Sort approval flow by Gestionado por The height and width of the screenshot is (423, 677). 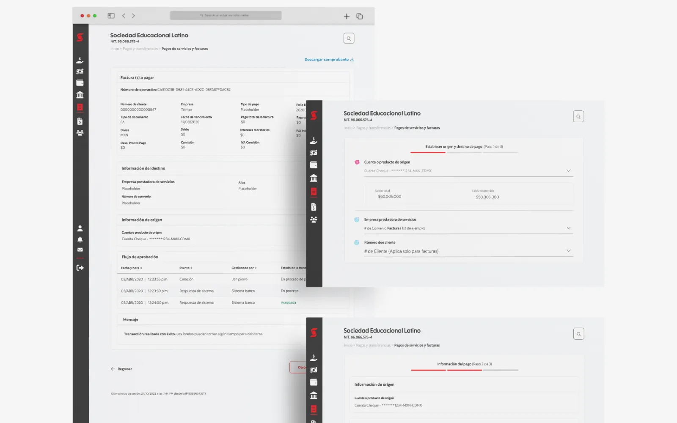[244, 268]
